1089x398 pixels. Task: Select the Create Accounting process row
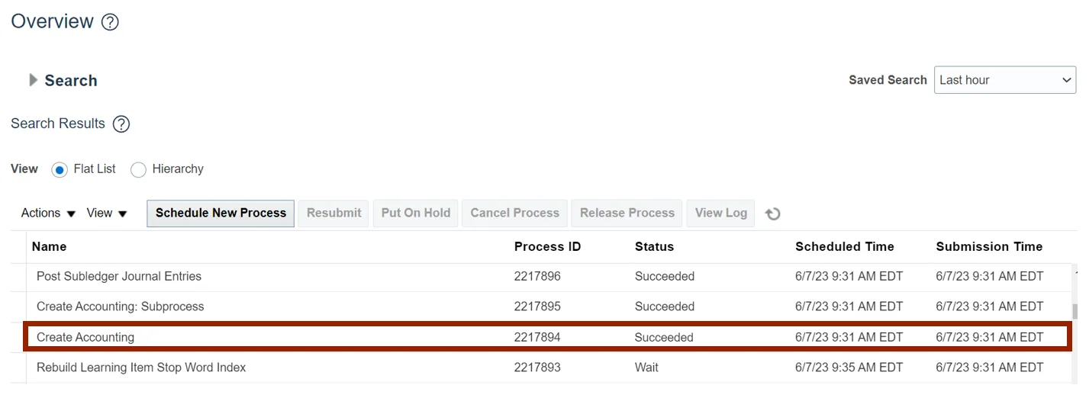click(85, 337)
